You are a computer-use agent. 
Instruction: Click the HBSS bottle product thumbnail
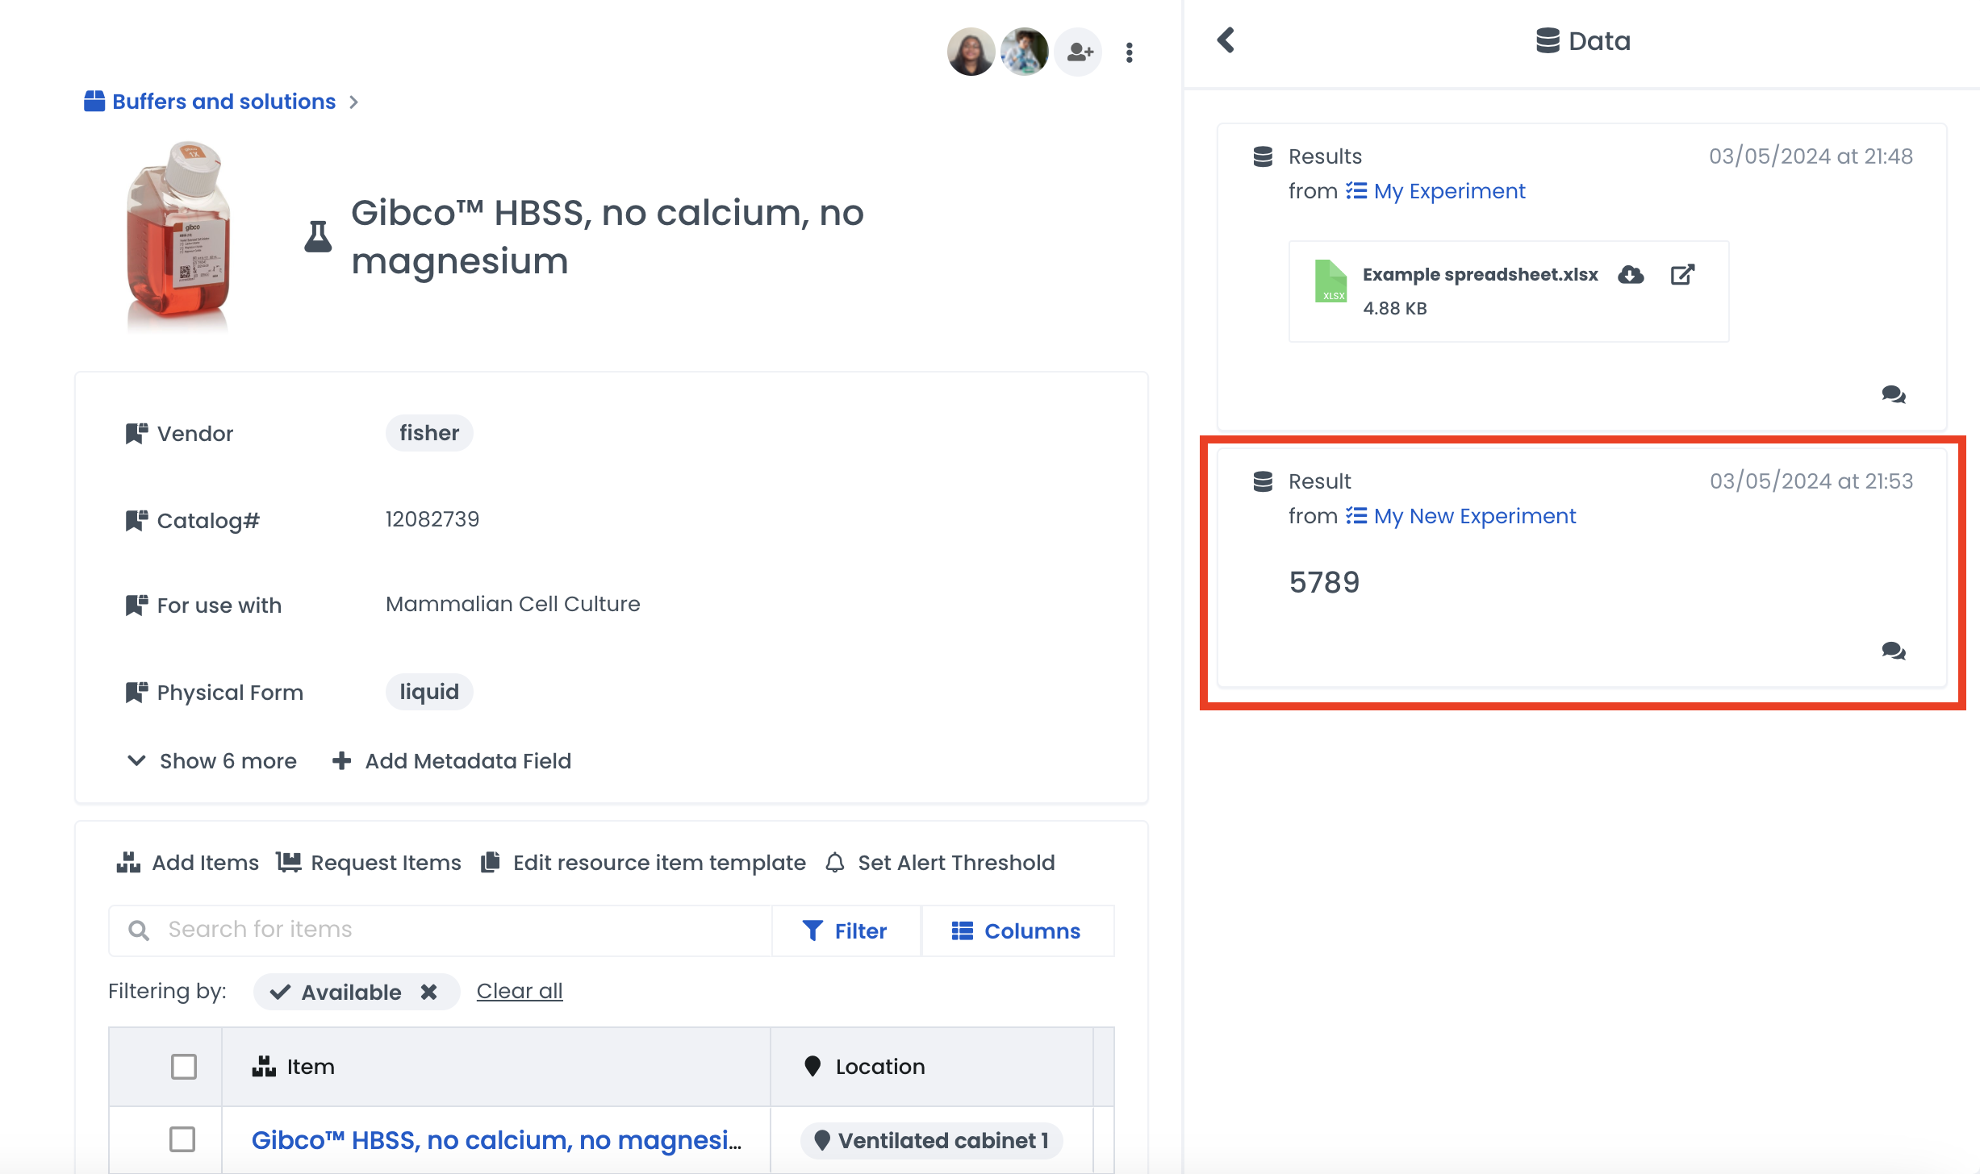pos(178,235)
